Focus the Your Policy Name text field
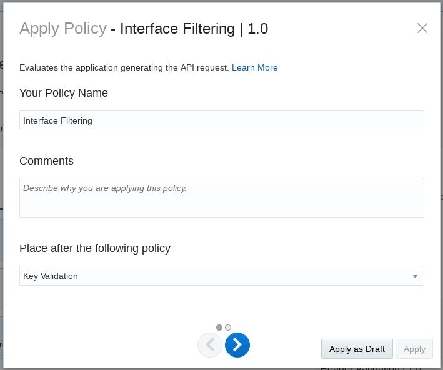Viewport: 443px width, 370px height. click(x=221, y=120)
